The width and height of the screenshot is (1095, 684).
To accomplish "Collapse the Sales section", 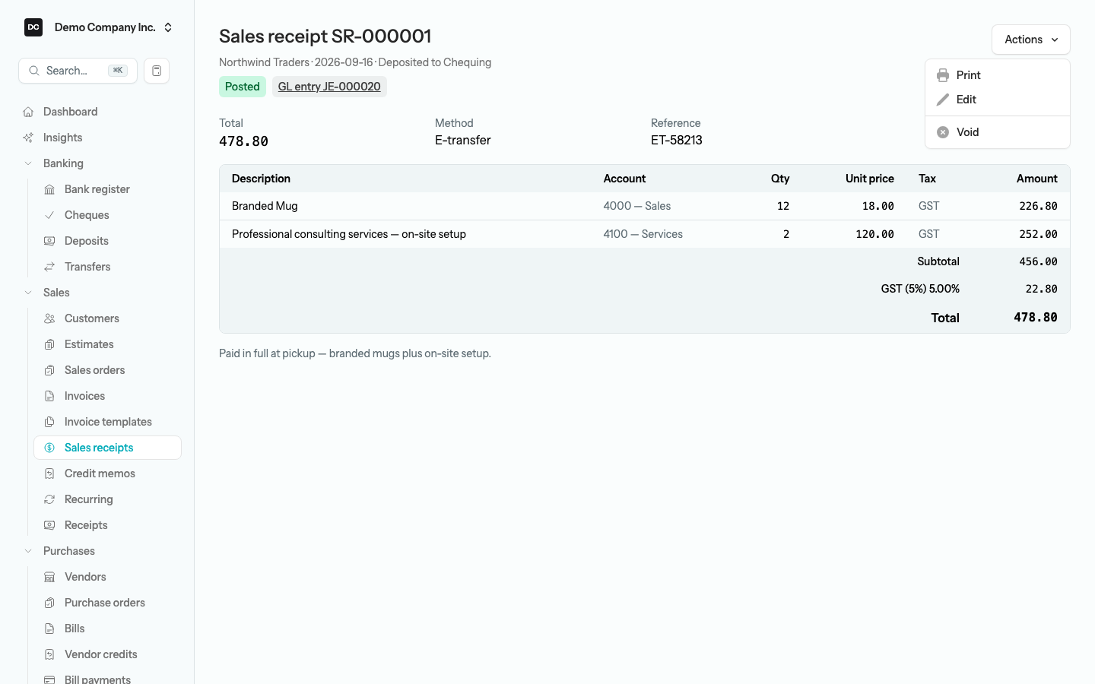I will tap(28, 293).
